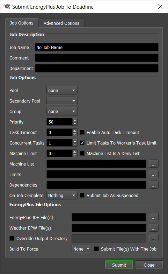Decrease Concurrent Tasks with the down arrow

(x=75, y=145)
